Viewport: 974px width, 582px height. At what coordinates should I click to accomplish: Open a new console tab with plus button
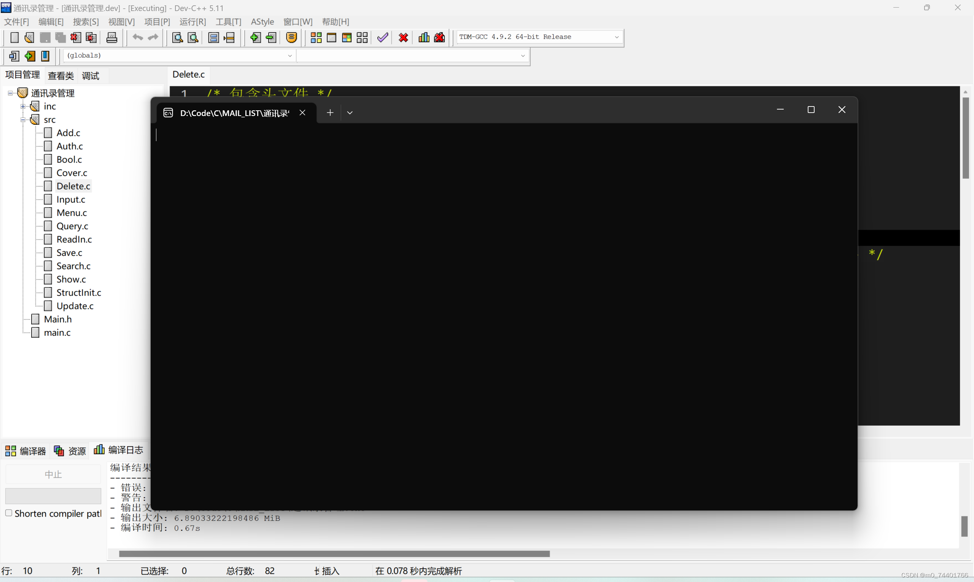330,113
